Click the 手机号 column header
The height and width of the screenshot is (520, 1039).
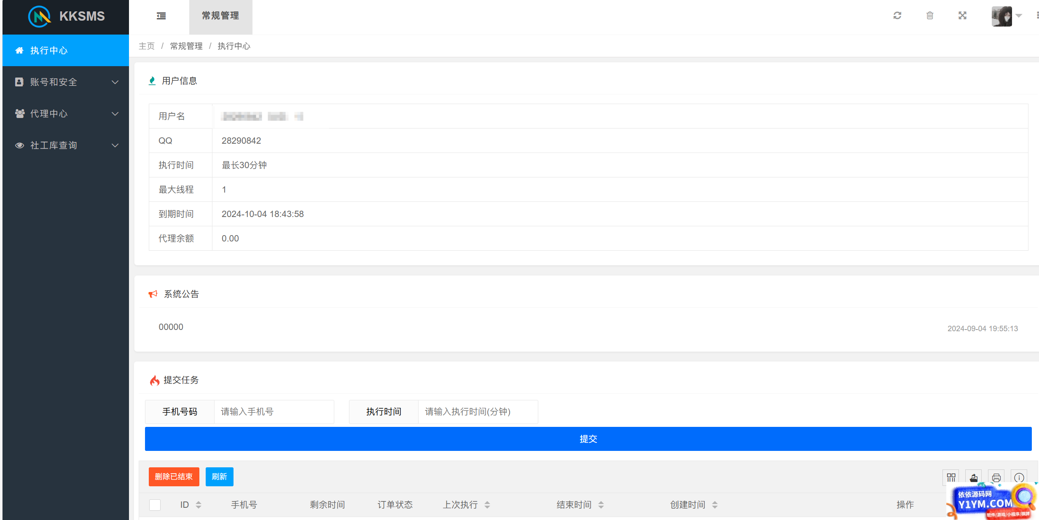pyautogui.click(x=244, y=505)
